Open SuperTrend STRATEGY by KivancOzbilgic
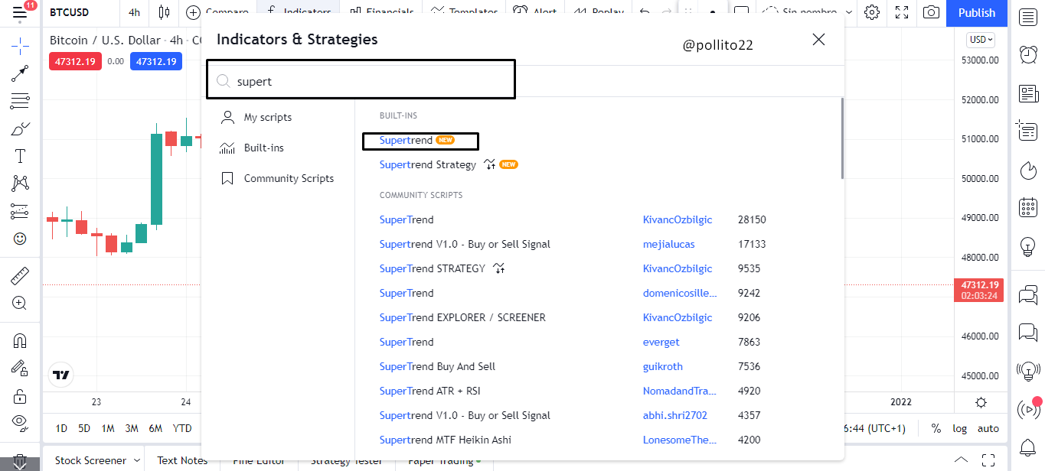The image size is (1045, 471). pyautogui.click(x=433, y=268)
